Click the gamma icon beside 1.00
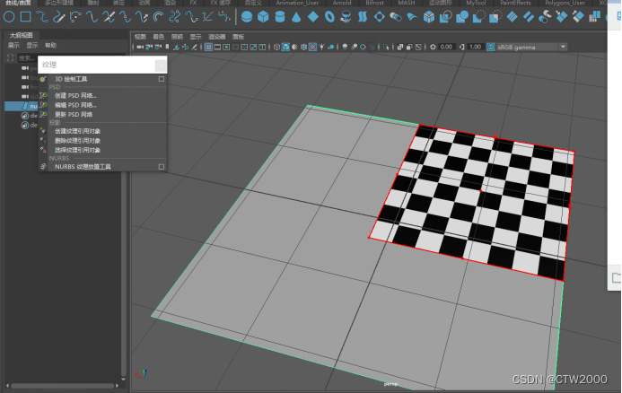Image resolution: width=622 pixels, height=393 pixels. [461, 47]
